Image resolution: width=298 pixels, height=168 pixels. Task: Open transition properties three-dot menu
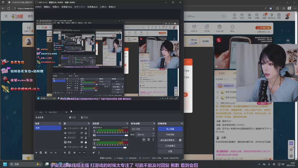[x=153, y=140]
